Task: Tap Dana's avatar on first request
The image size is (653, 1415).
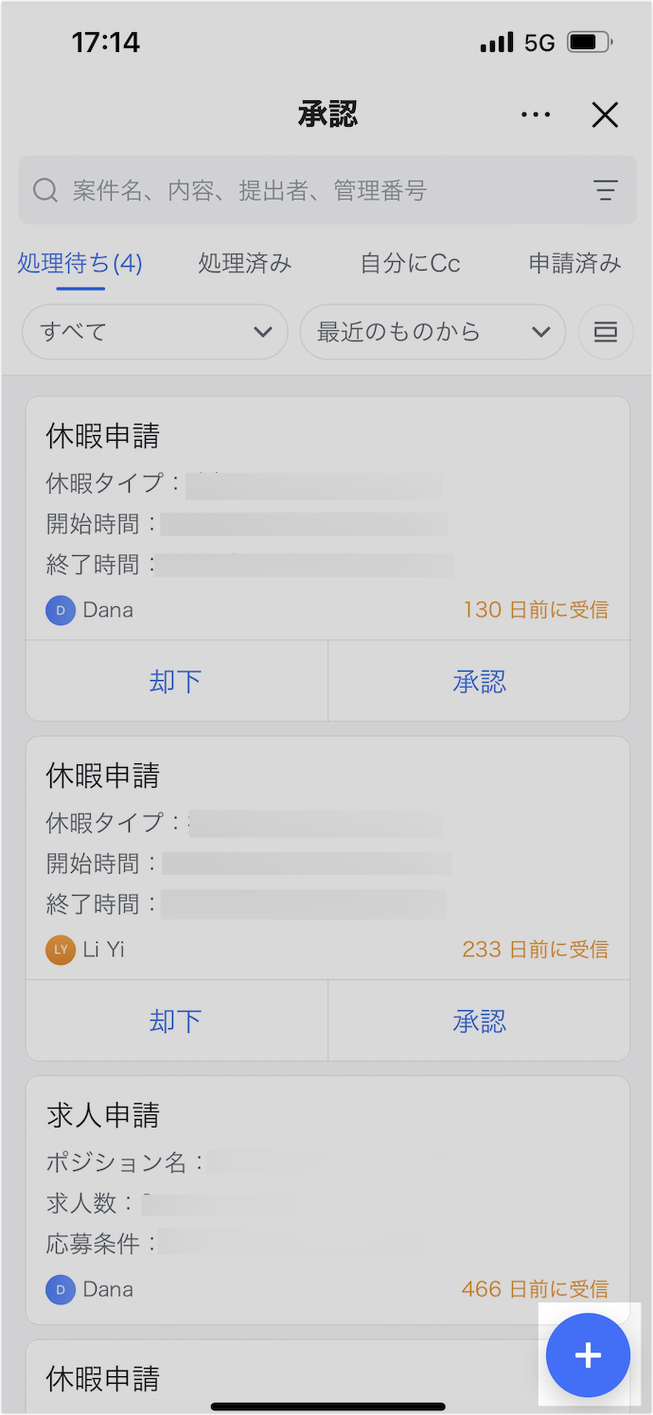Action: (61, 610)
